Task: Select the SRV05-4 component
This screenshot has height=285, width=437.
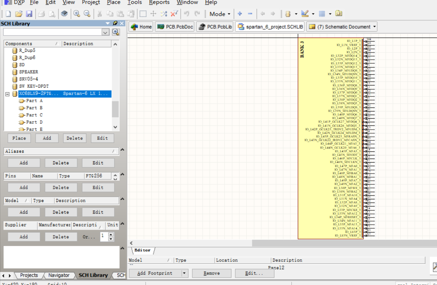Action: click(28, 79)
